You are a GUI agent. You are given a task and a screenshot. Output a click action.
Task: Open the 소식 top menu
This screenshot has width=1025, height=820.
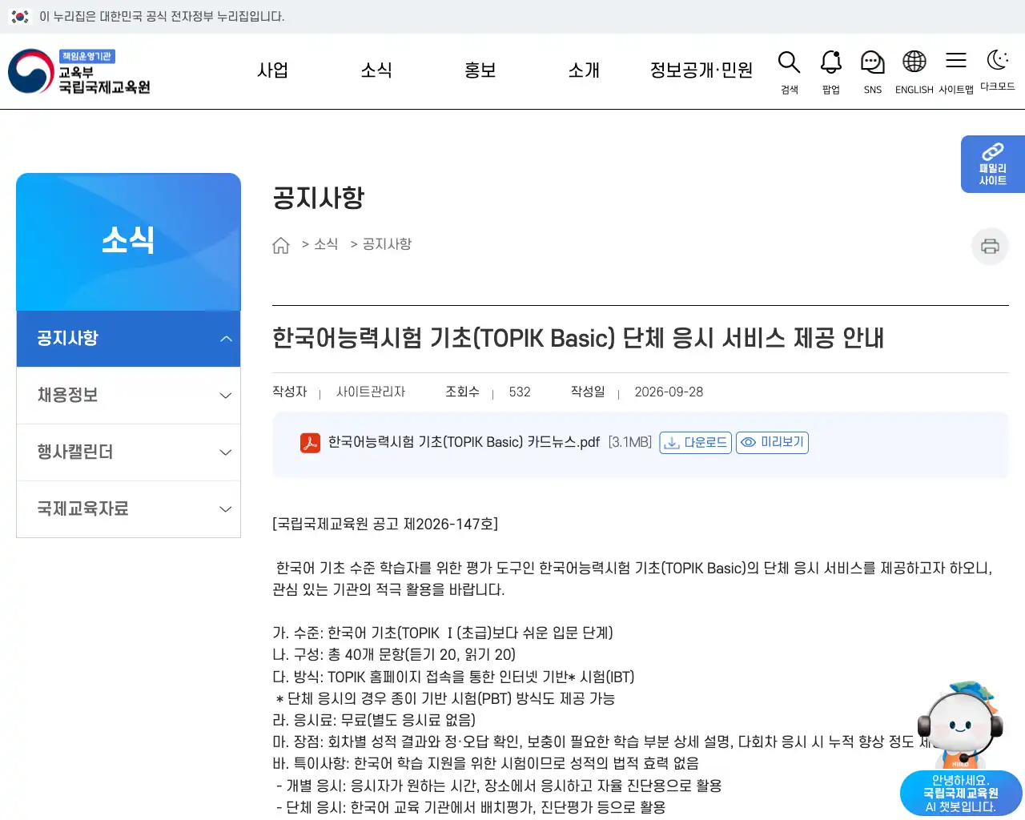[x=376, y=70]
